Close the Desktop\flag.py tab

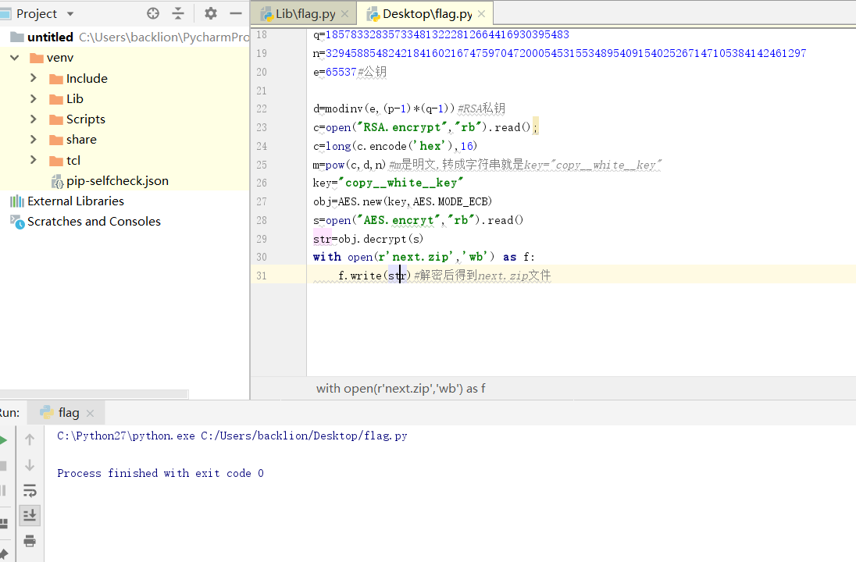click(481, 13)
